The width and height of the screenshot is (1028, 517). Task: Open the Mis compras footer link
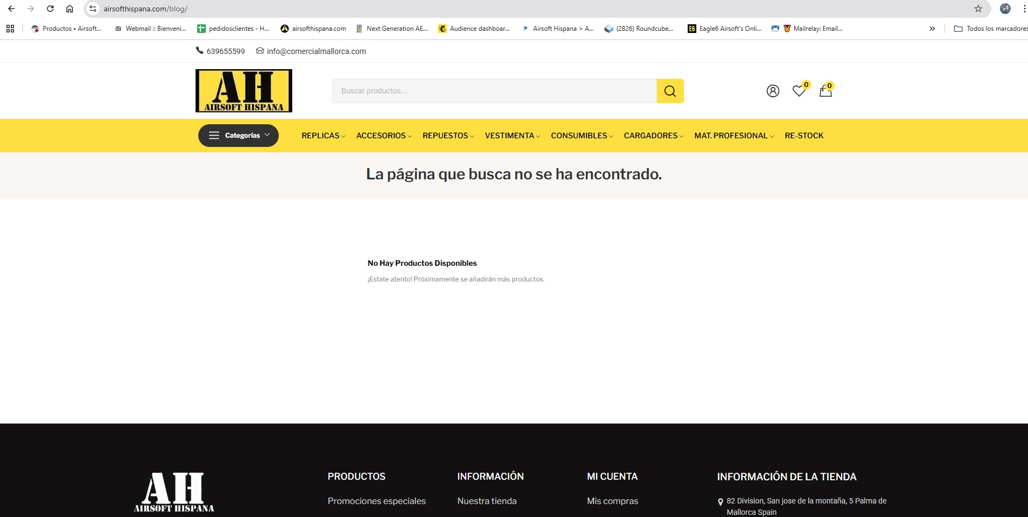[612, 501]
